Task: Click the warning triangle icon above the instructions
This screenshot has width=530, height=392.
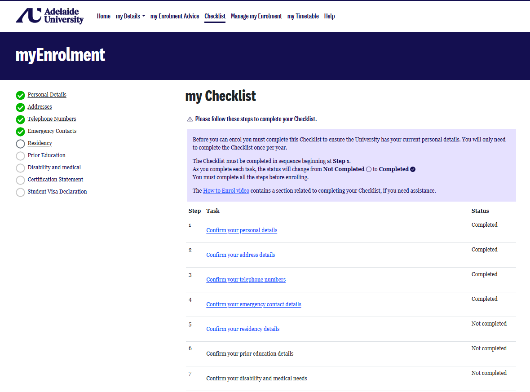Action: (x=190, y=119)
